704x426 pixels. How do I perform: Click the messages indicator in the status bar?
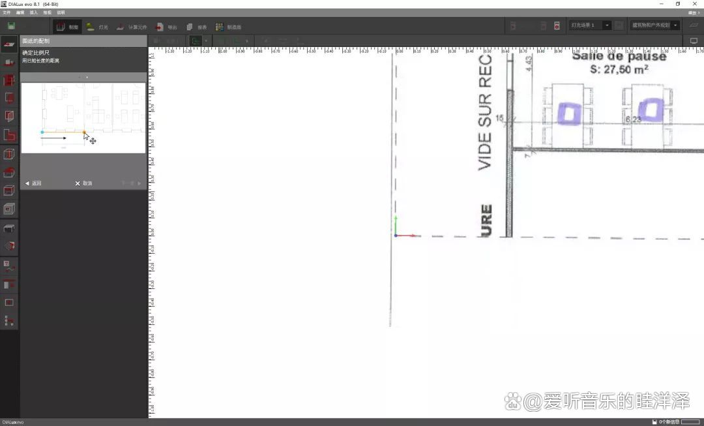click(x=666, y=422)
